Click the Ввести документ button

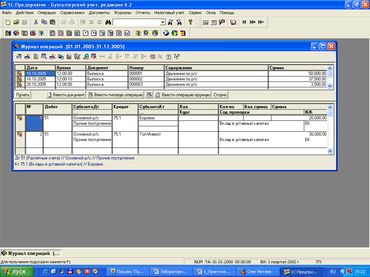(66, 95)
